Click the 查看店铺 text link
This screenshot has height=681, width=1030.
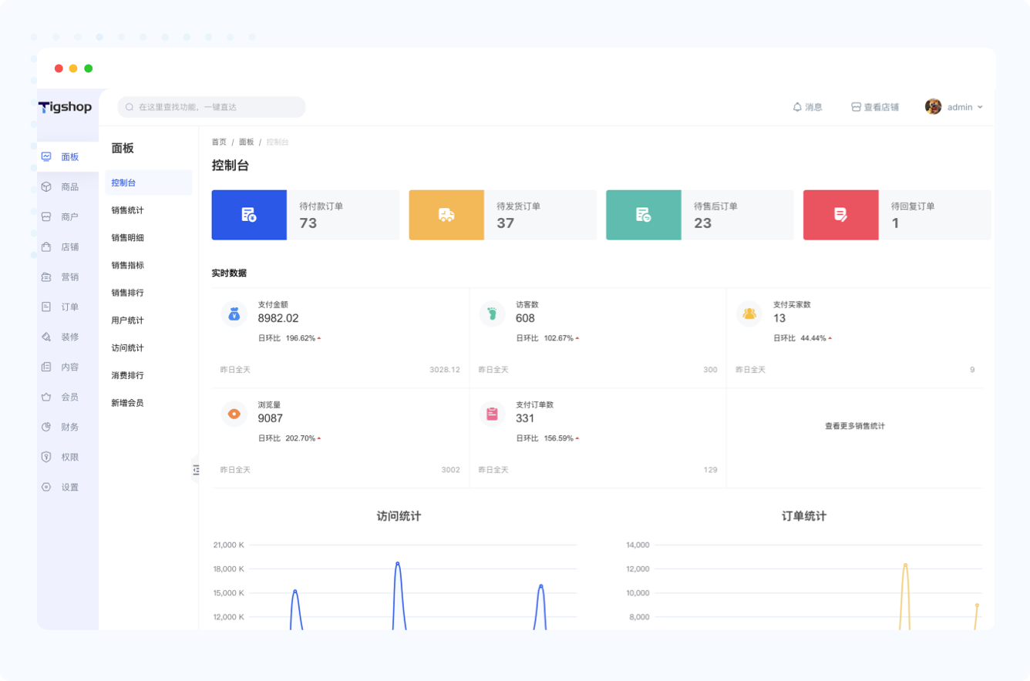coord(881,107)
